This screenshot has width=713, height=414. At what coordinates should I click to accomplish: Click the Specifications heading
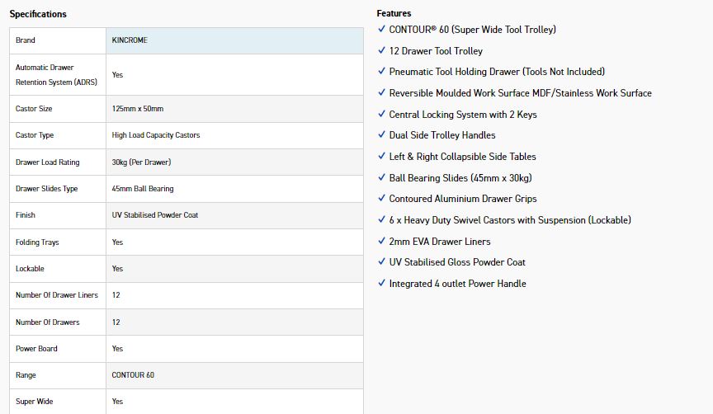click(x=38, y=14)
